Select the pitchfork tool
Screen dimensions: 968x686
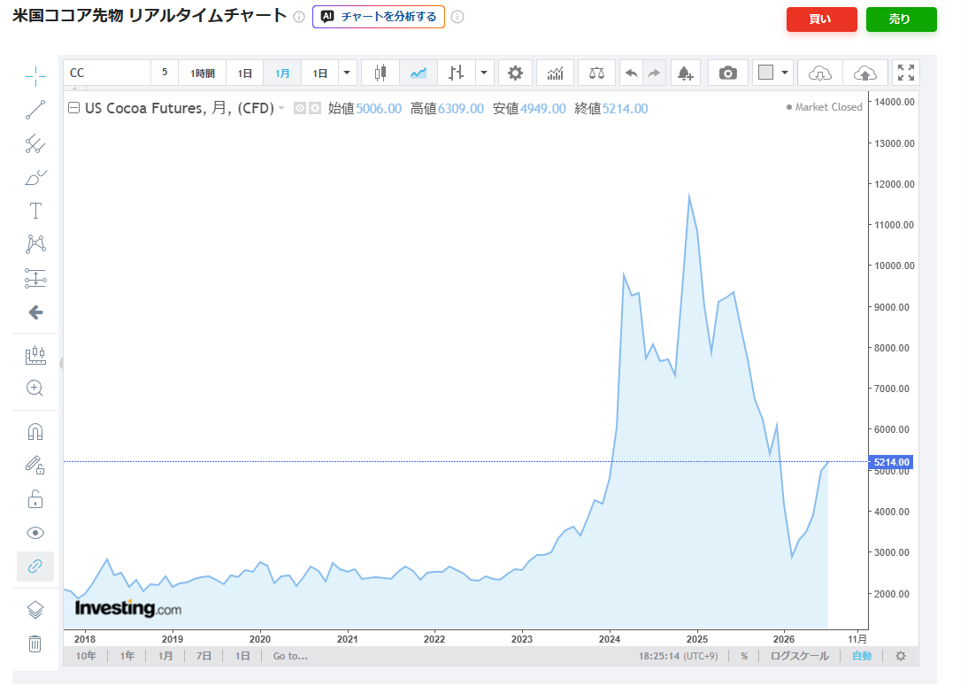click(35, 144)
